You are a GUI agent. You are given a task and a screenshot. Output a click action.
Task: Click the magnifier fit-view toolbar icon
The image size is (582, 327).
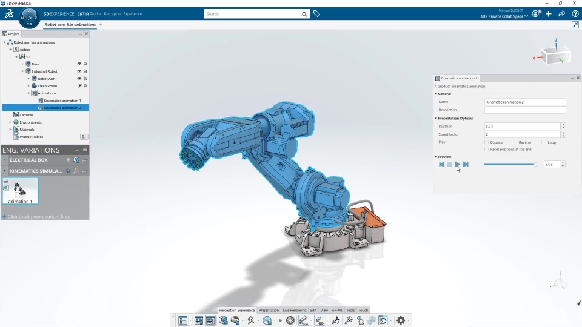pyautogui.click(x=349, y=320)
